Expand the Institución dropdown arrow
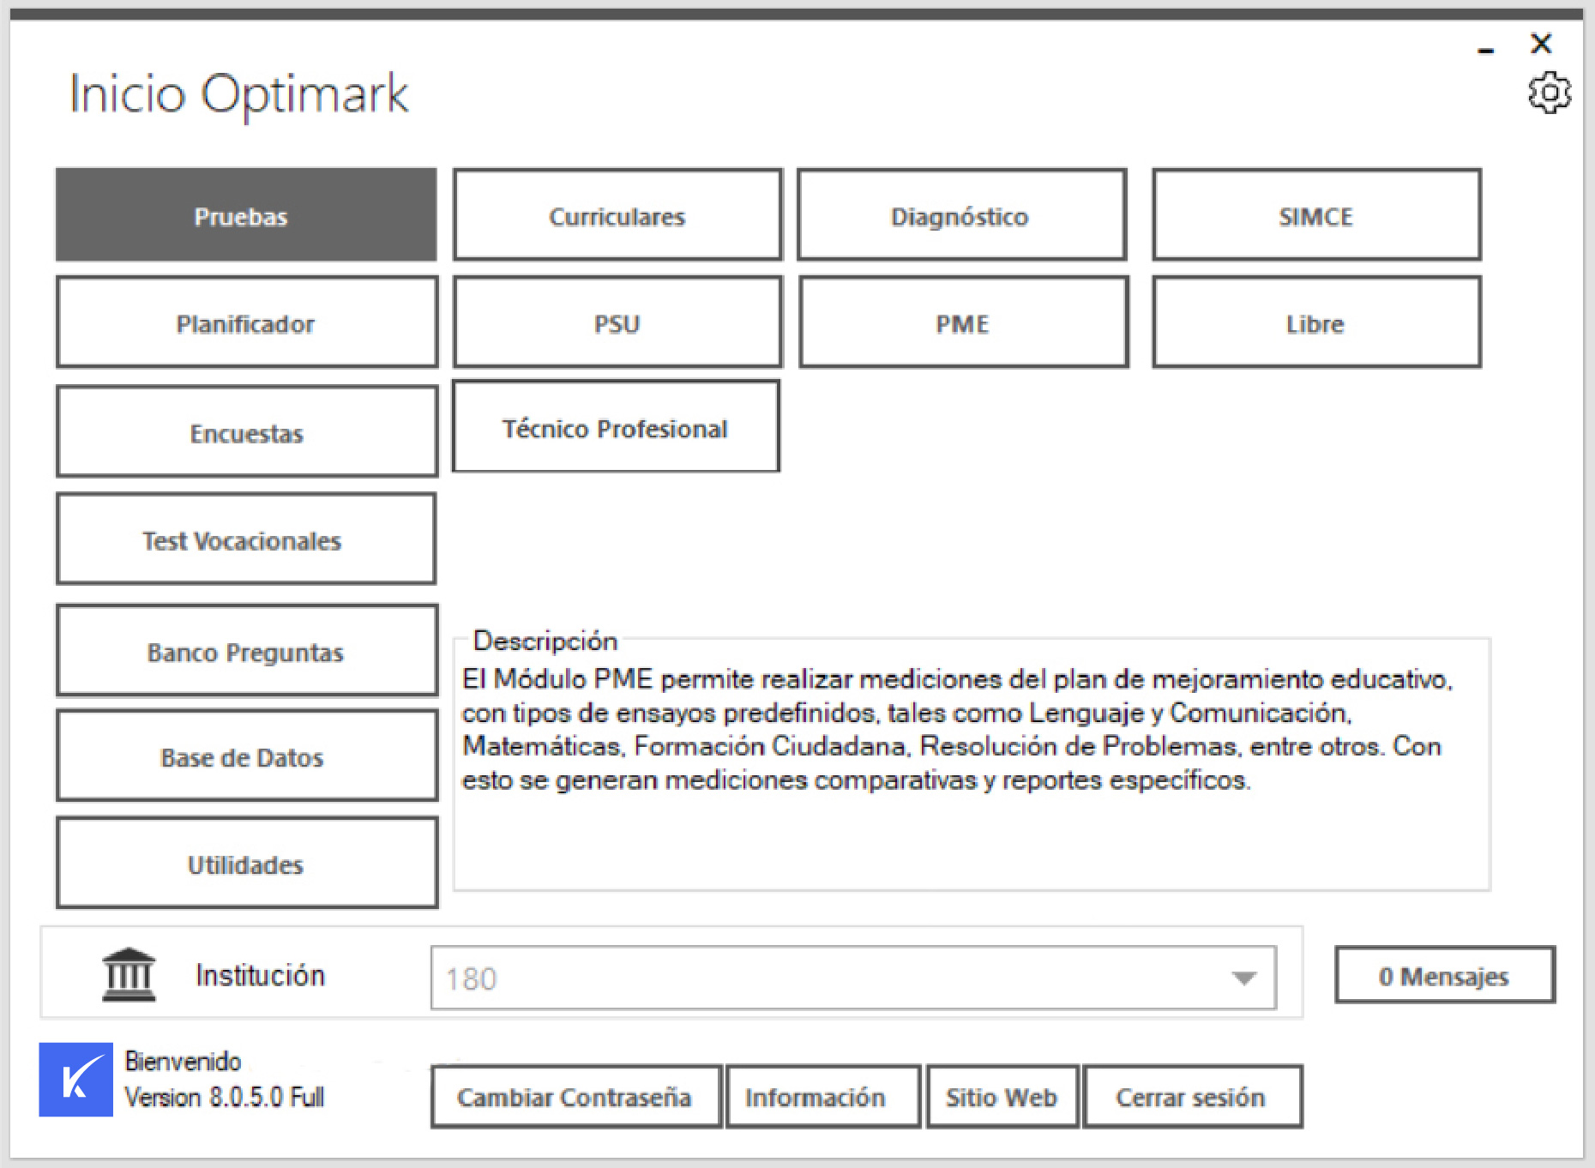 pyautogui.click(x=1243, y=978)
